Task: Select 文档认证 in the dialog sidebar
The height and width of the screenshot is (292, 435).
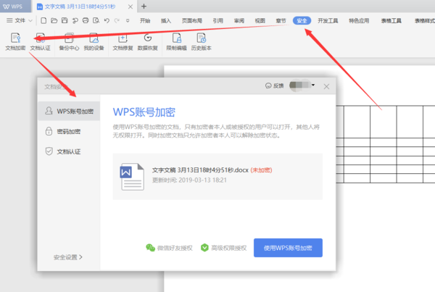Action: tap(69, 151)
